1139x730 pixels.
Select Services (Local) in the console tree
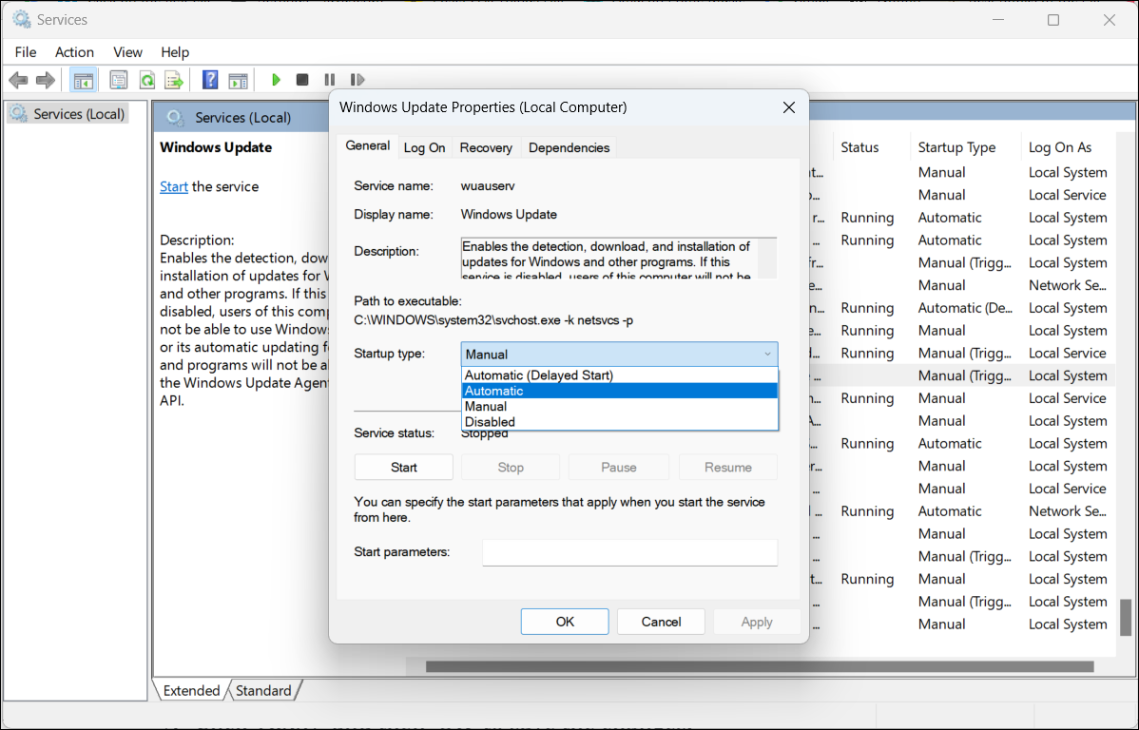tap(68, 114)
